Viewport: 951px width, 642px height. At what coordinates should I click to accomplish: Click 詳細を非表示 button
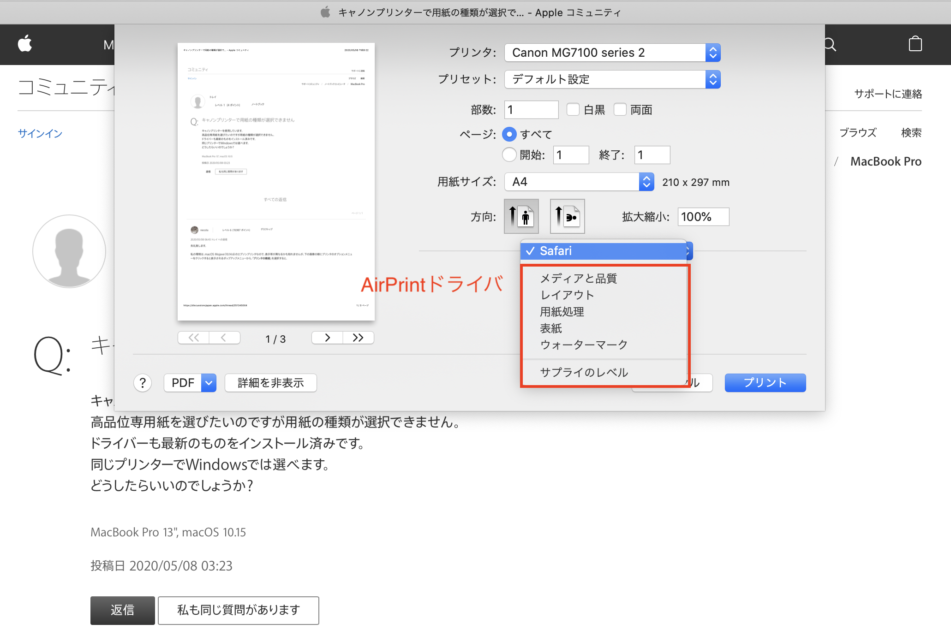pos(270,383)
